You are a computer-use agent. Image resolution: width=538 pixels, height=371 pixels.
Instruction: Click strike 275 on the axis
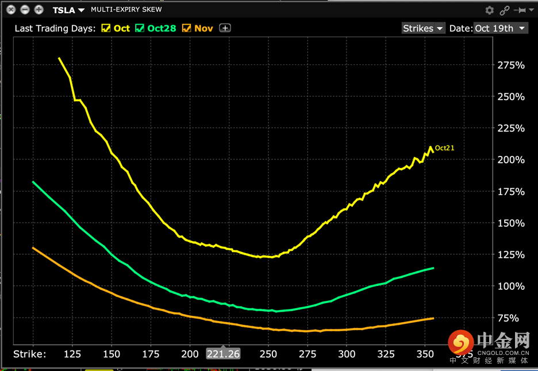point(308,354)
